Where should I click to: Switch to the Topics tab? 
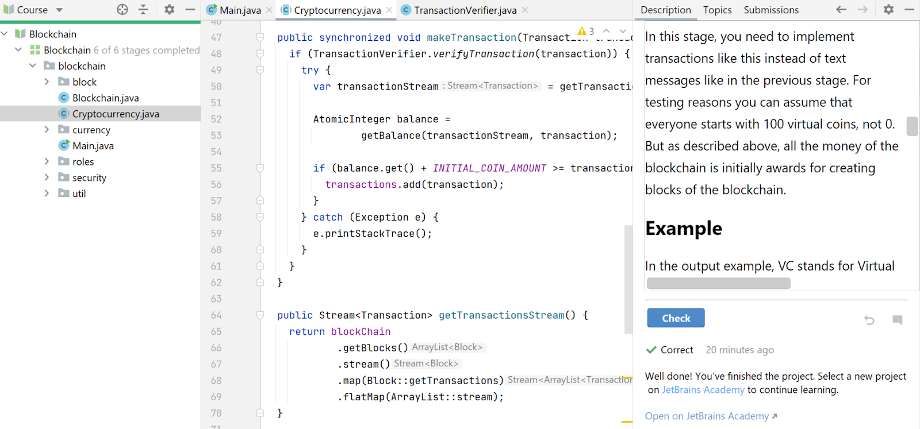pos(717,10)
